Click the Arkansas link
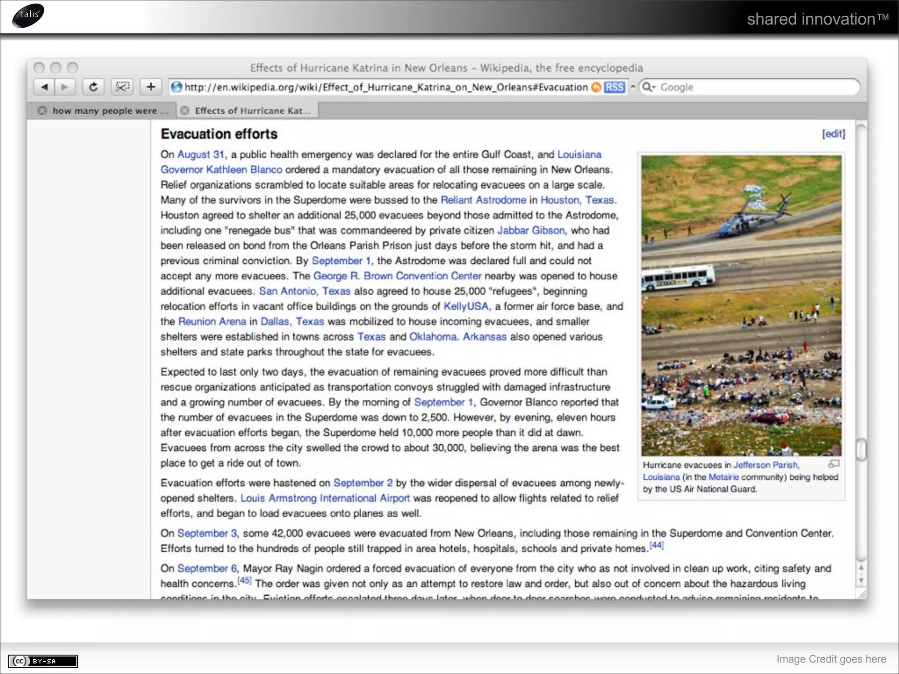This screenshot has width=899, height=674. (485, 337)
